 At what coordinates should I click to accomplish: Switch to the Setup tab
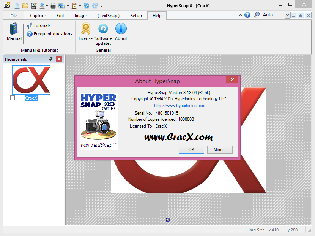coord(136,16)
